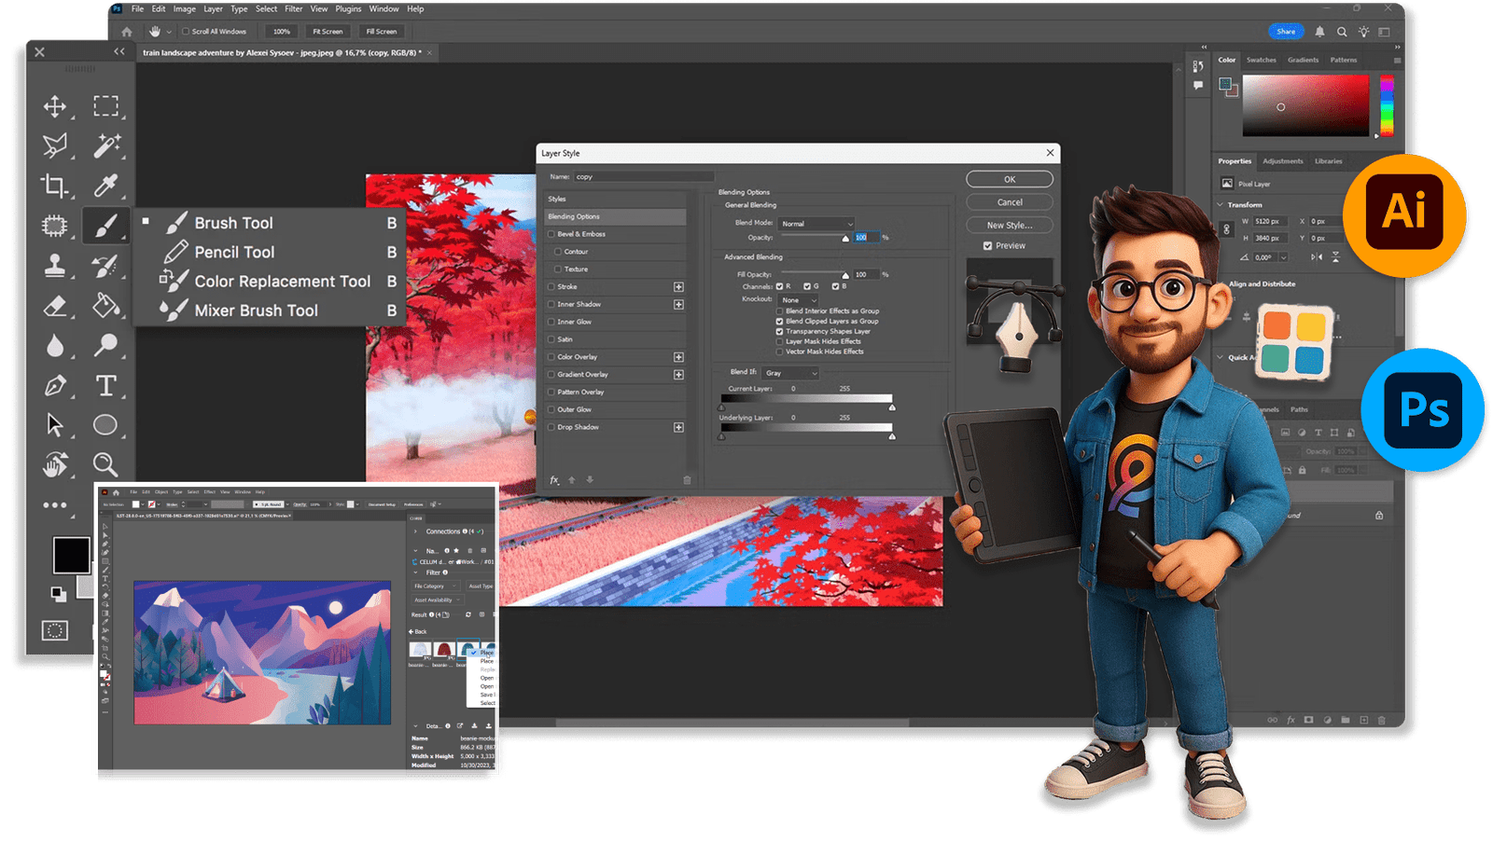Open the Blend If Gray dropdown
This screenshot has width=1493, height=855.
pos(791,373)
